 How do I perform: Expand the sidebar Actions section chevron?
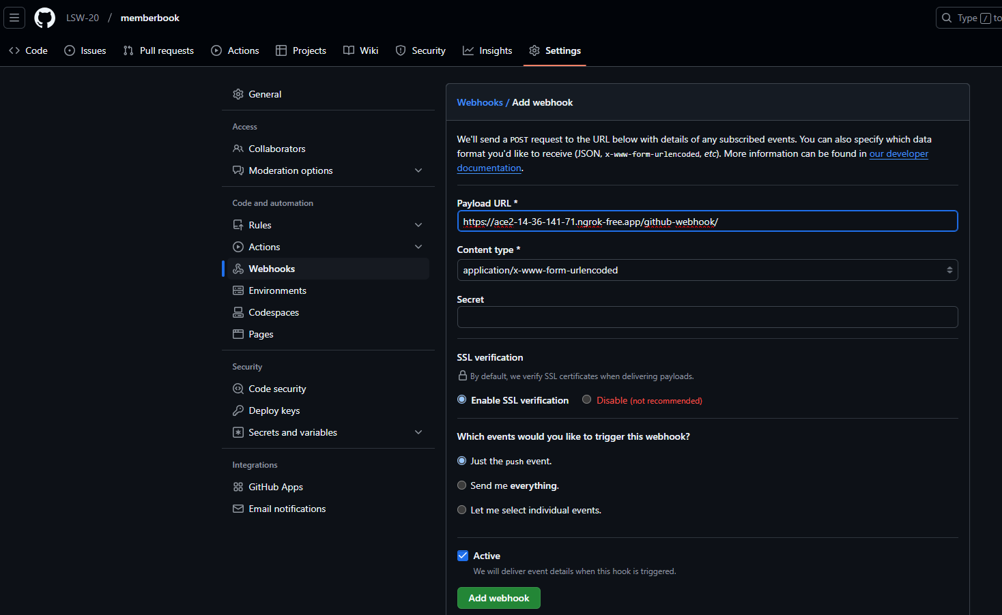coord(418,247)
